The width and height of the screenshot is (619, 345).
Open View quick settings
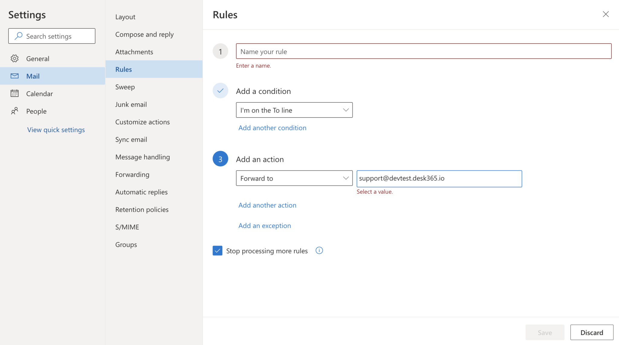[56, 130]
